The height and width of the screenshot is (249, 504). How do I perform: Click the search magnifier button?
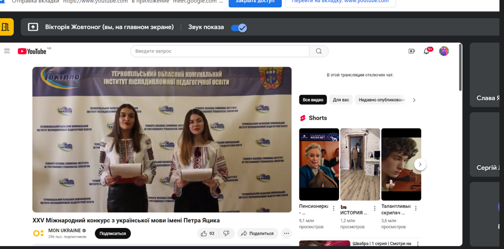point(319,51)
